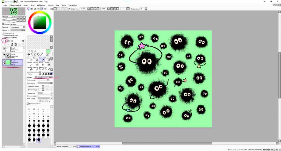This screenshot has height=151, width=281.
Task: Swap foreground and background colors
Action: [52, 51]
